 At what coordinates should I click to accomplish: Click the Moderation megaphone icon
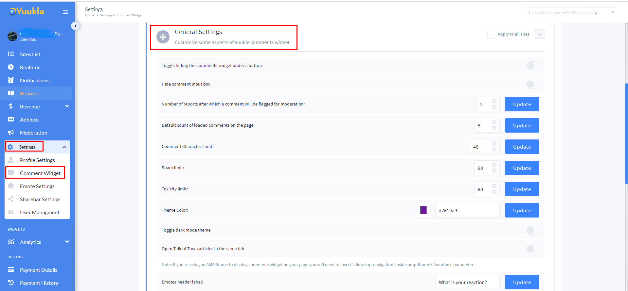(x=11, y=132)
